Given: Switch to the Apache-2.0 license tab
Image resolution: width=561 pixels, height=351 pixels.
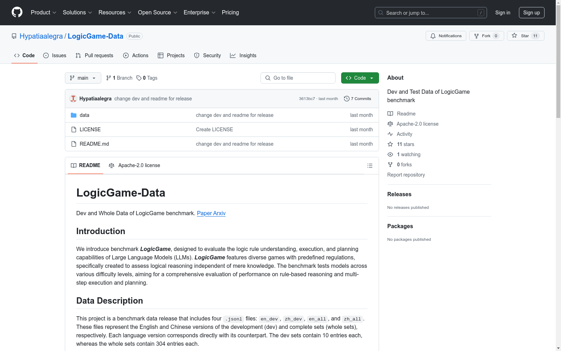Looking at the screenshot, I should point(135,165).
